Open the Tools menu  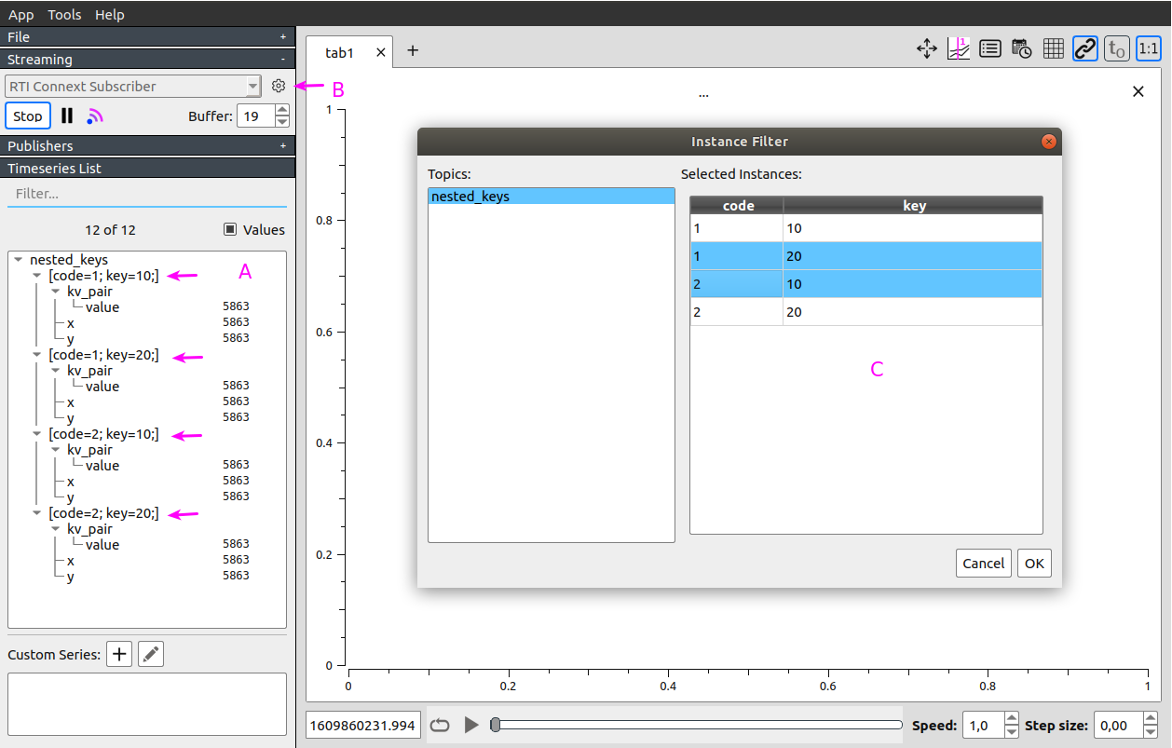[x=63, y=14]
